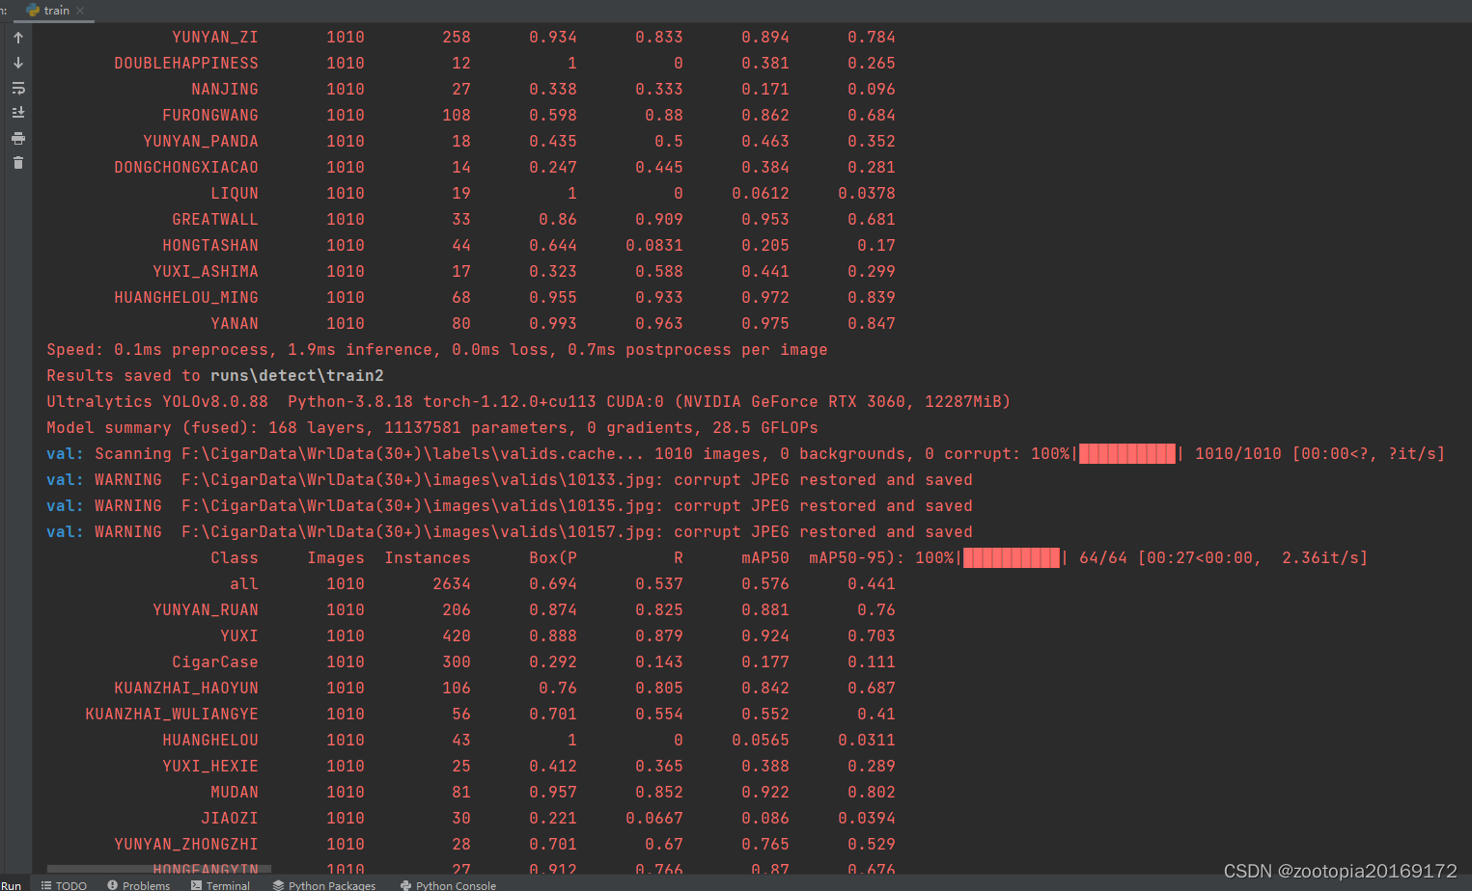1472x891 pixels.
Task: Click the YUNYAN_ZI class row label
Action: (x=215, y=37)
